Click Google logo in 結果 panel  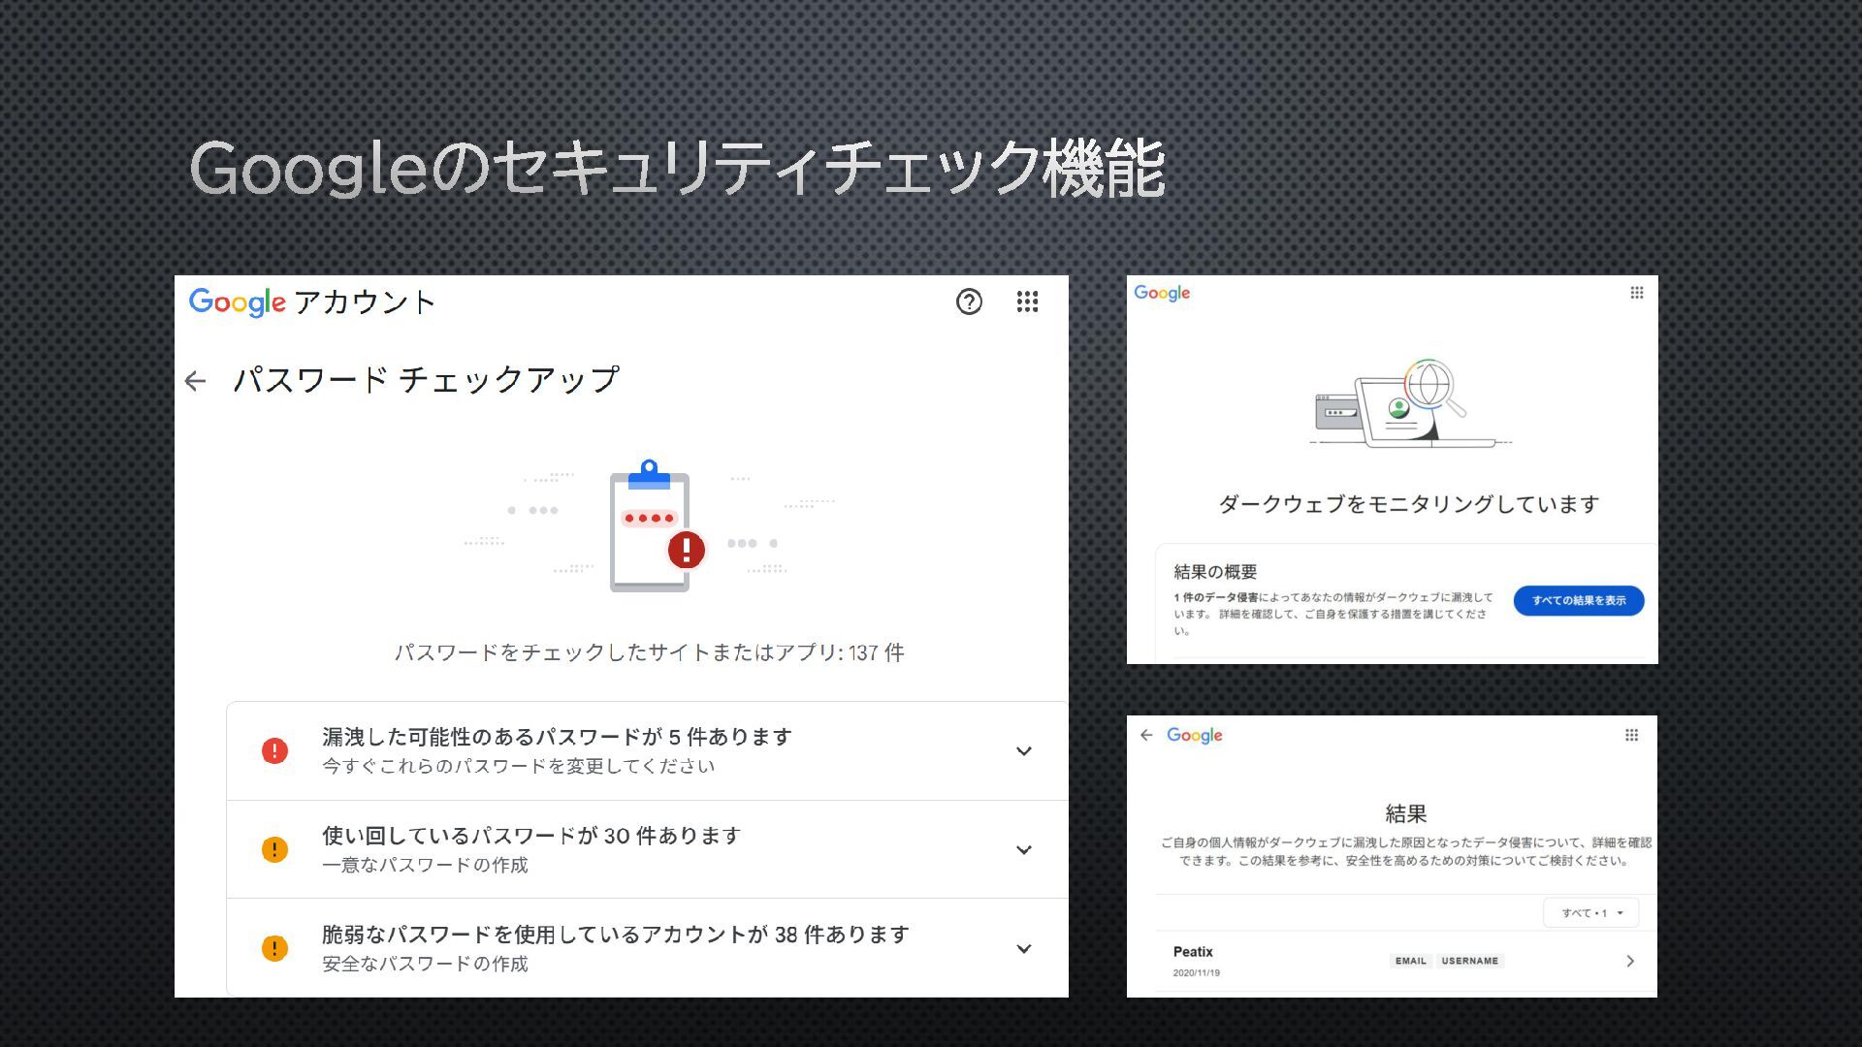pyautogui.click(x=1195, y=735)
